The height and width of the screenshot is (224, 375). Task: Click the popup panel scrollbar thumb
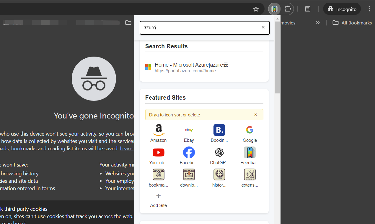point(277,57)
